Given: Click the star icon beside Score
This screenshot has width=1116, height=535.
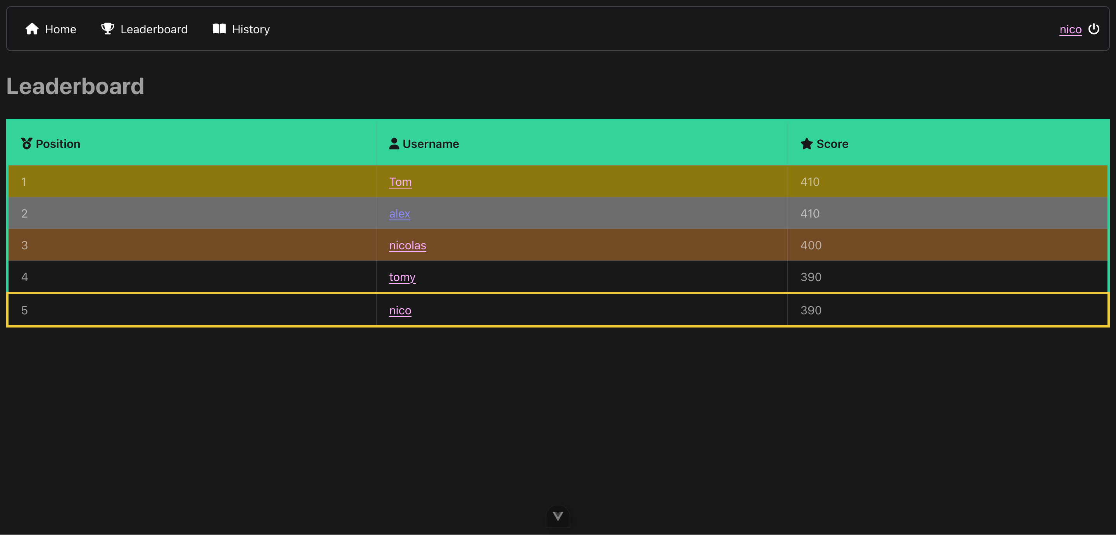Looking at the screenshot, I should tap(807, 144).
